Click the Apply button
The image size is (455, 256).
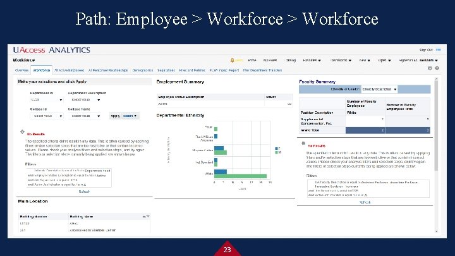[x=116, y=116]
